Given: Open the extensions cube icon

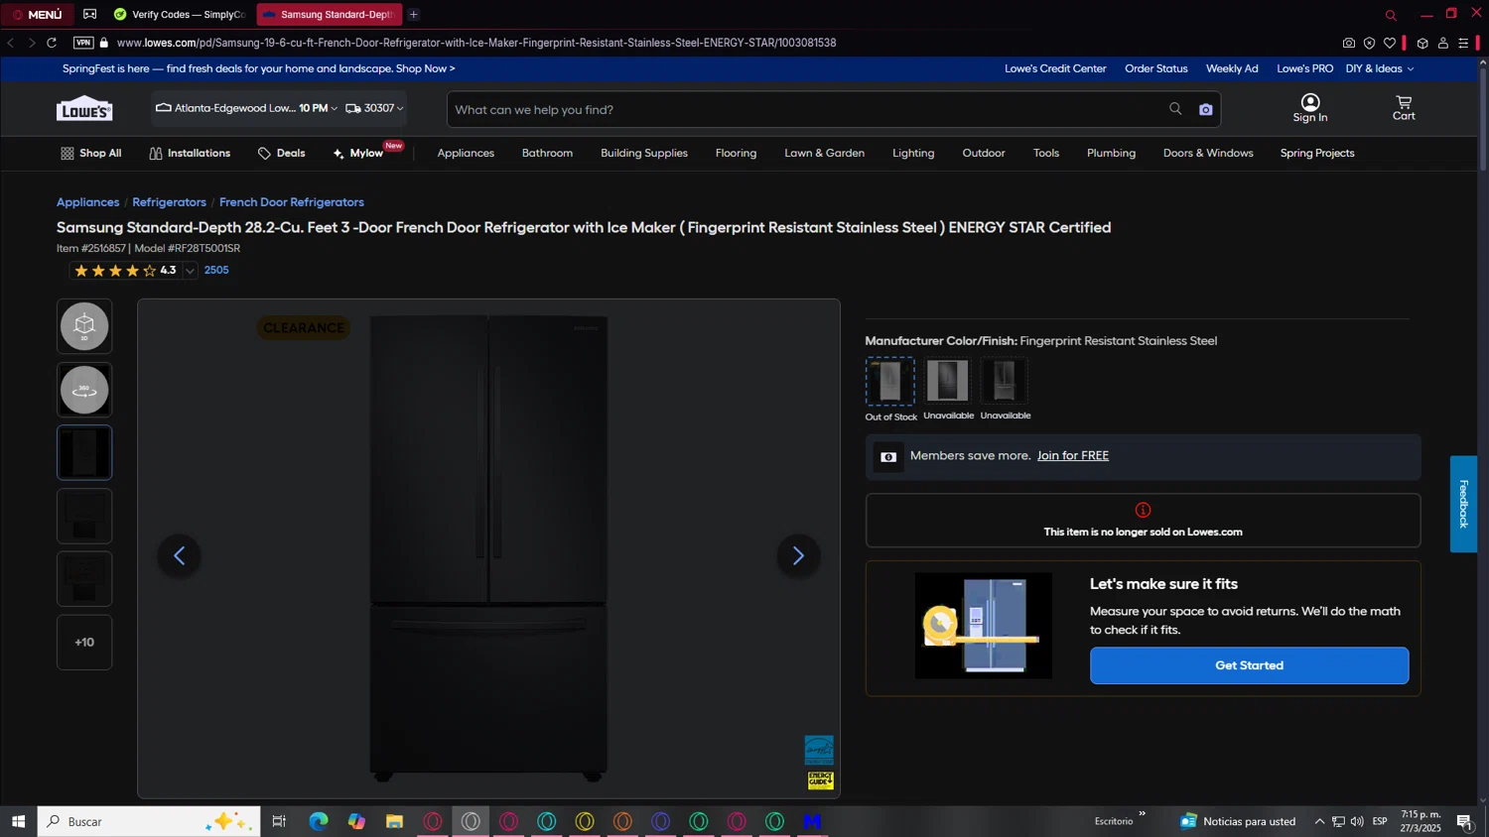Looking at the screenshot, I should coord(1422,43).
